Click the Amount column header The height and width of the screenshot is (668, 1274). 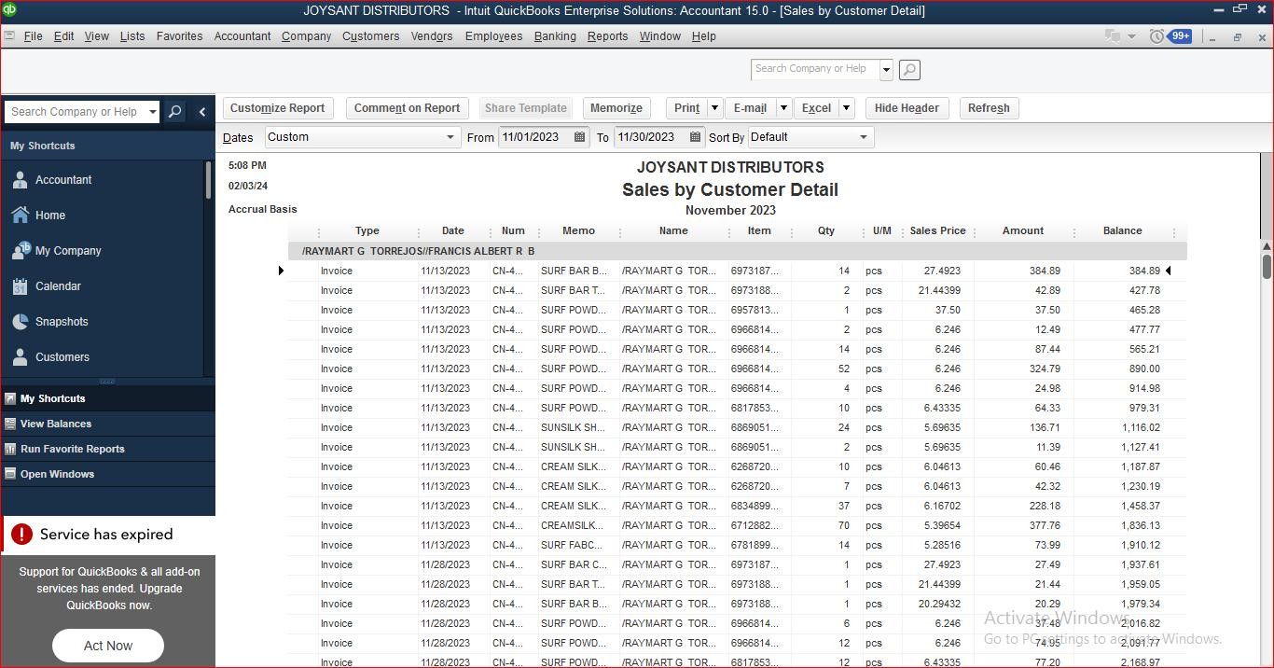coord(1023,231)
